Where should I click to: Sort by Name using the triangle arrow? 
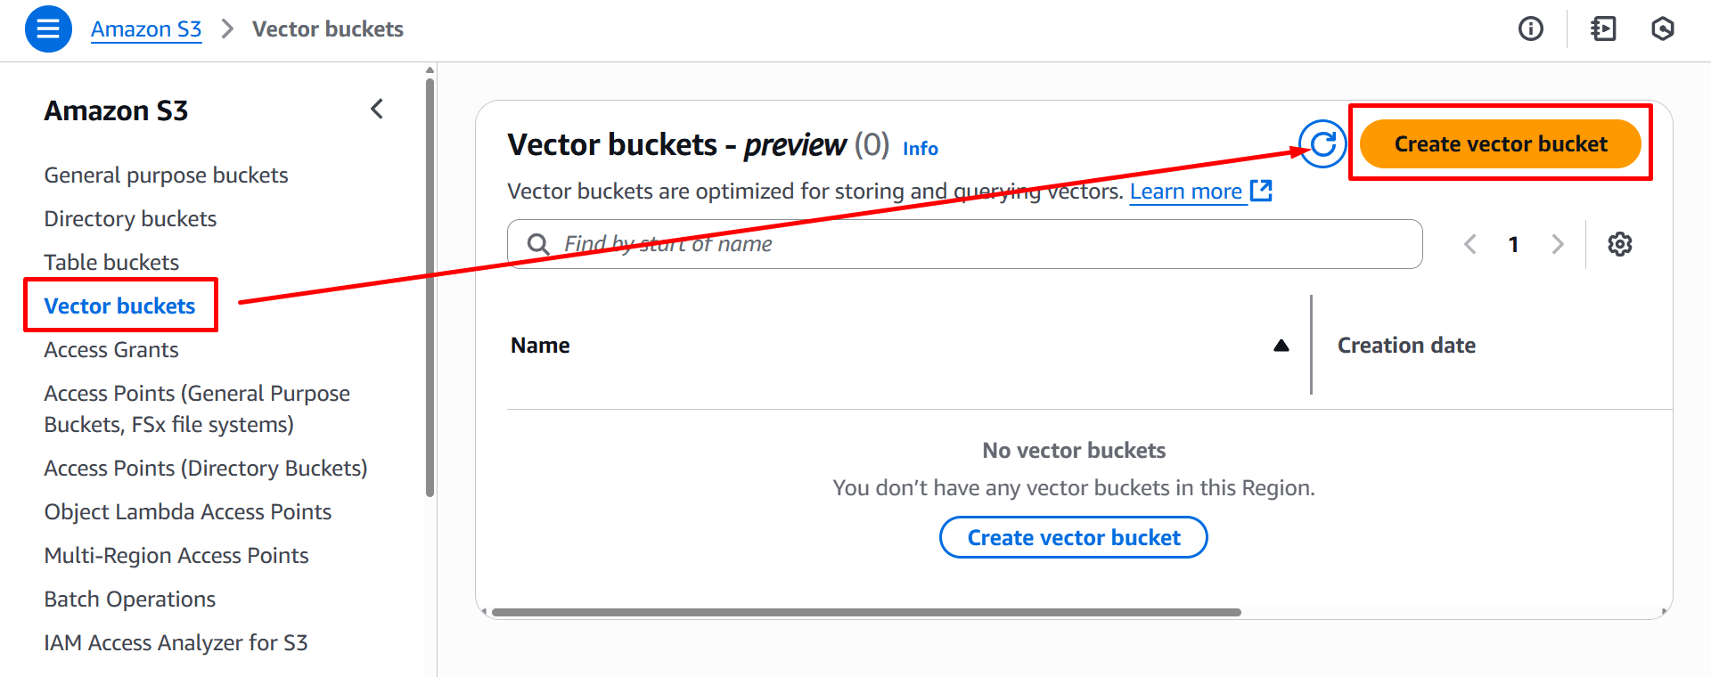pos(1281,346)
